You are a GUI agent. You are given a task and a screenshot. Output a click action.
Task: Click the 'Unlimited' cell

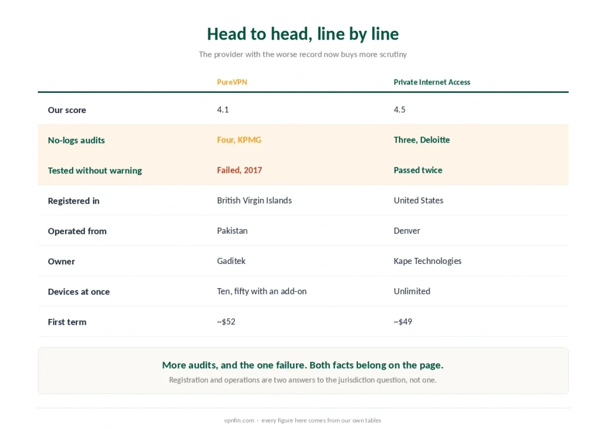[x=412, y=291]
